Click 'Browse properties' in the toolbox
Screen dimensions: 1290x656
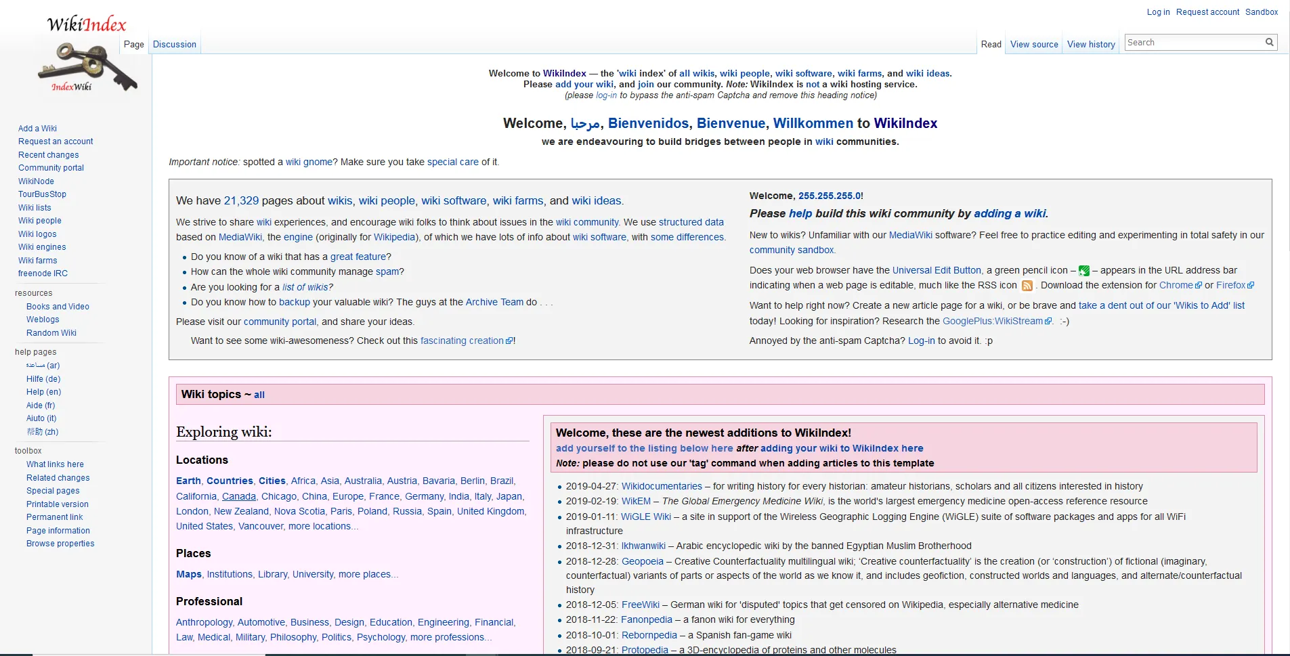(x=60, y=544)
